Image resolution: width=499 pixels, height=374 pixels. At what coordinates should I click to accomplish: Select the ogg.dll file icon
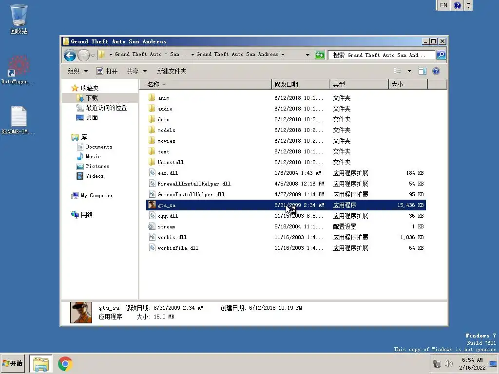[x=152, y=216]
